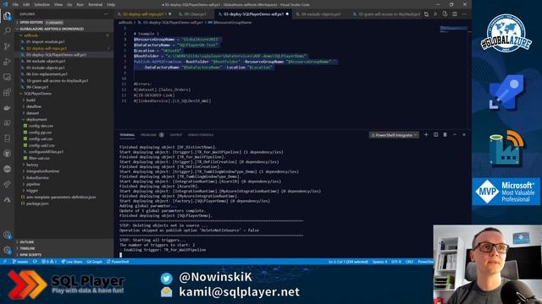Collapse the deployment folder

point(64,119)
